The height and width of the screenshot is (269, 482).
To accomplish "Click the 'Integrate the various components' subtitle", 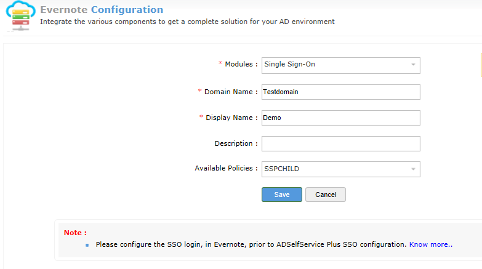I will 187,22.
